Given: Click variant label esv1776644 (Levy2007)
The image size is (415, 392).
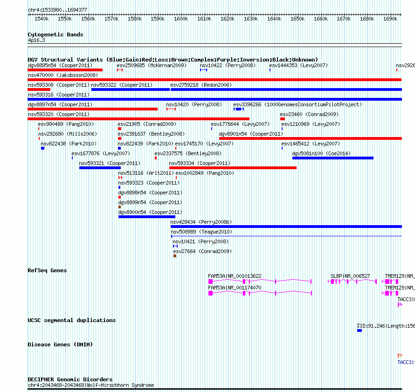Looking at the screenshot, I should pos(240,124).
